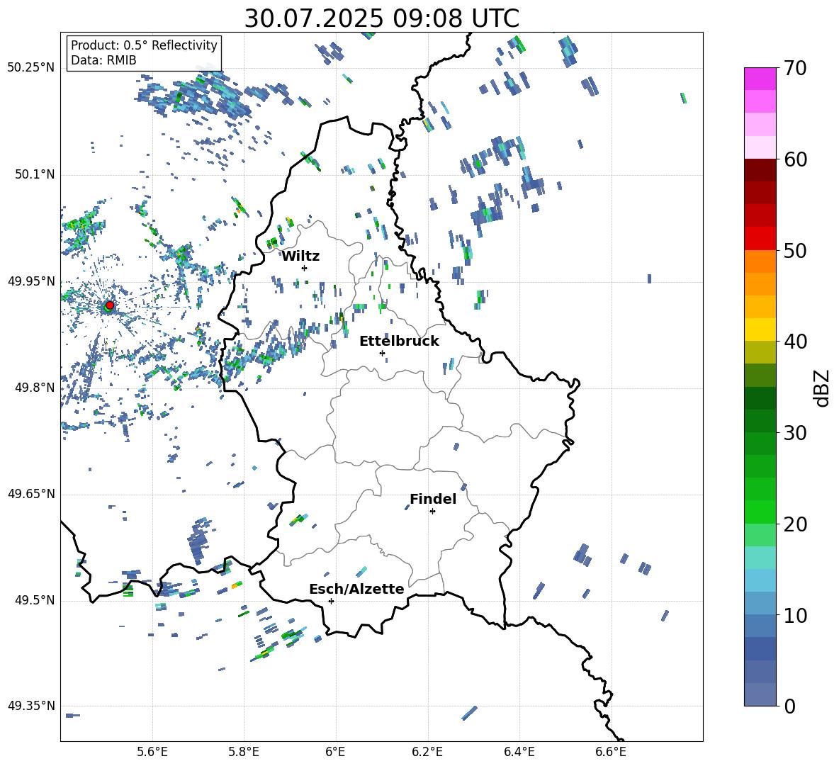This screenshot has width=839, height=766.
Task: Click the colorbar tick label 70
Action: pyautogui.click(x=795, y=69)
